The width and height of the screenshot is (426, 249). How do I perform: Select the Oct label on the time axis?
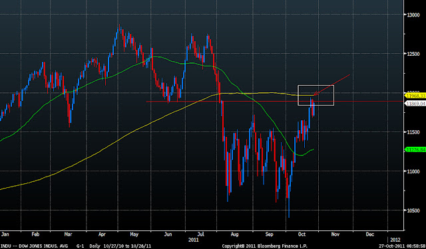click(302, 234)
